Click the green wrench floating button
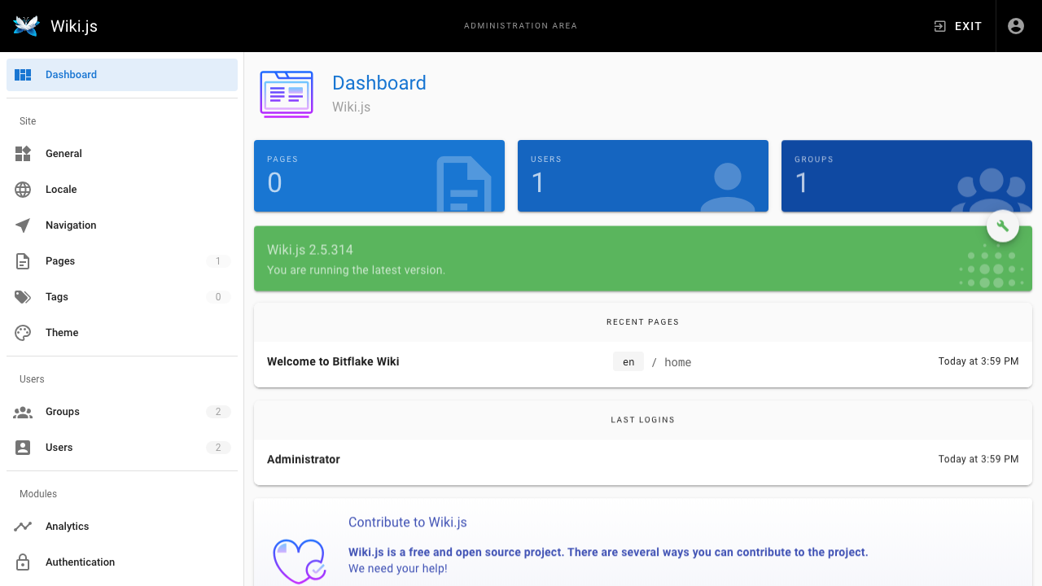 click(1003, 226)
